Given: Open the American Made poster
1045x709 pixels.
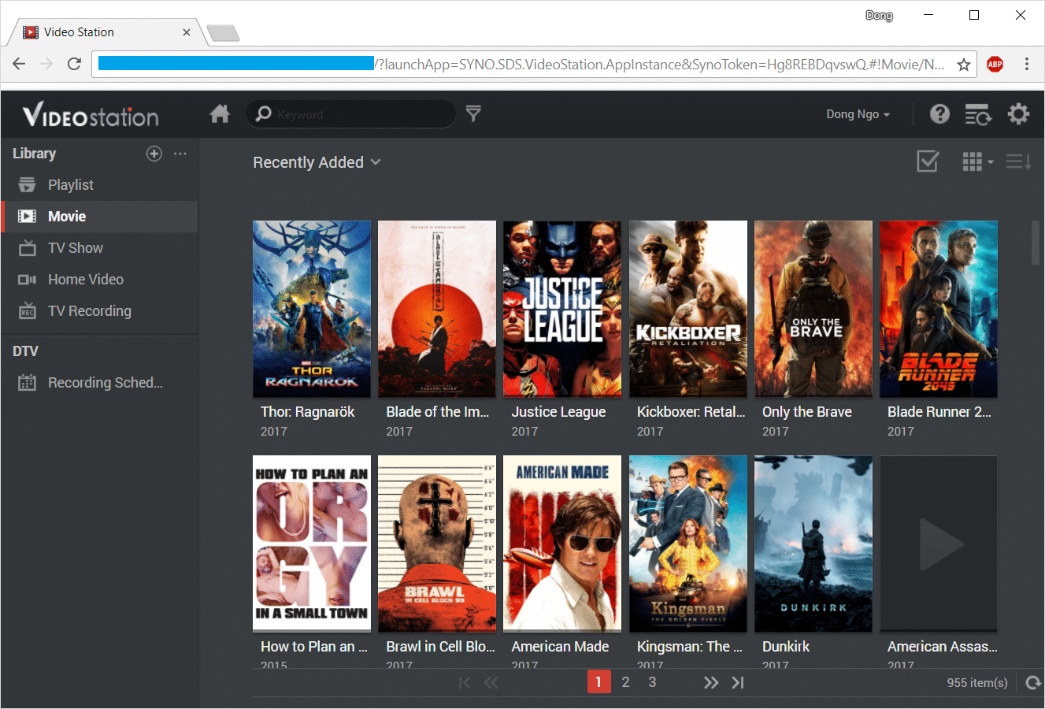Looking at the screenshot, I should [562, 544].
